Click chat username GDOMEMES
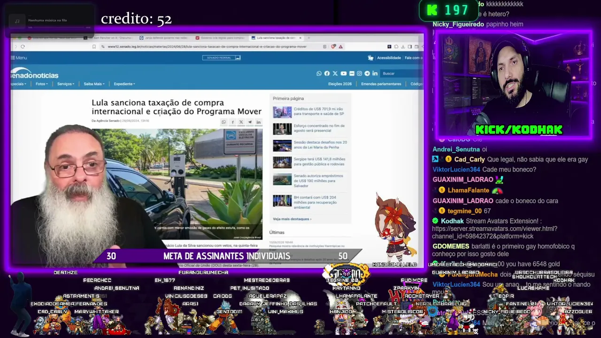 (x=451, y=246)
